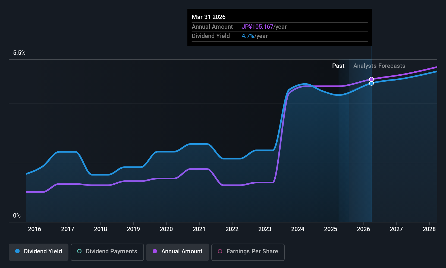
Task: Click the pink ring in Earnings Per Share legend
Action: point(220,251)
